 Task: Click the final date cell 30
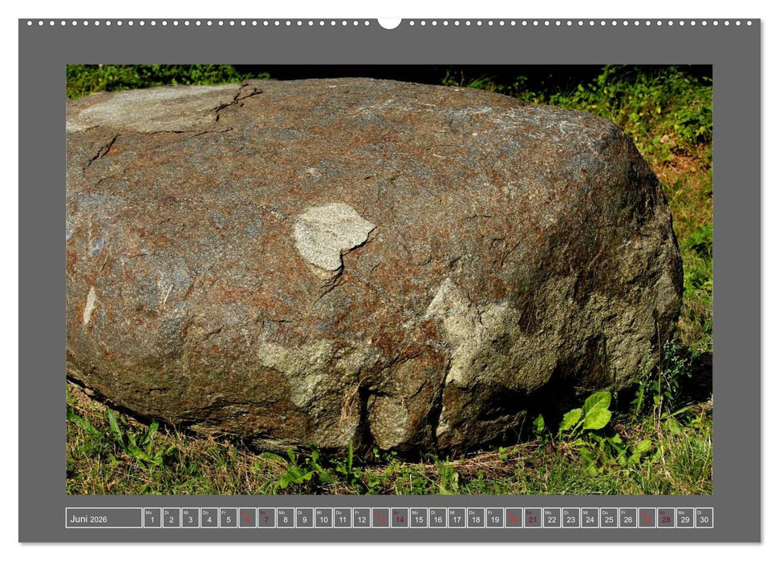click(704, 518)
